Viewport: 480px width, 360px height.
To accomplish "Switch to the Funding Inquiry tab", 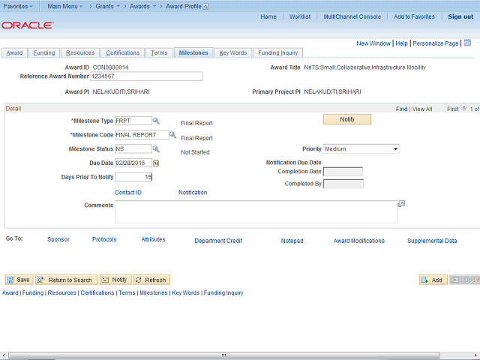I will tap(277, 53).
